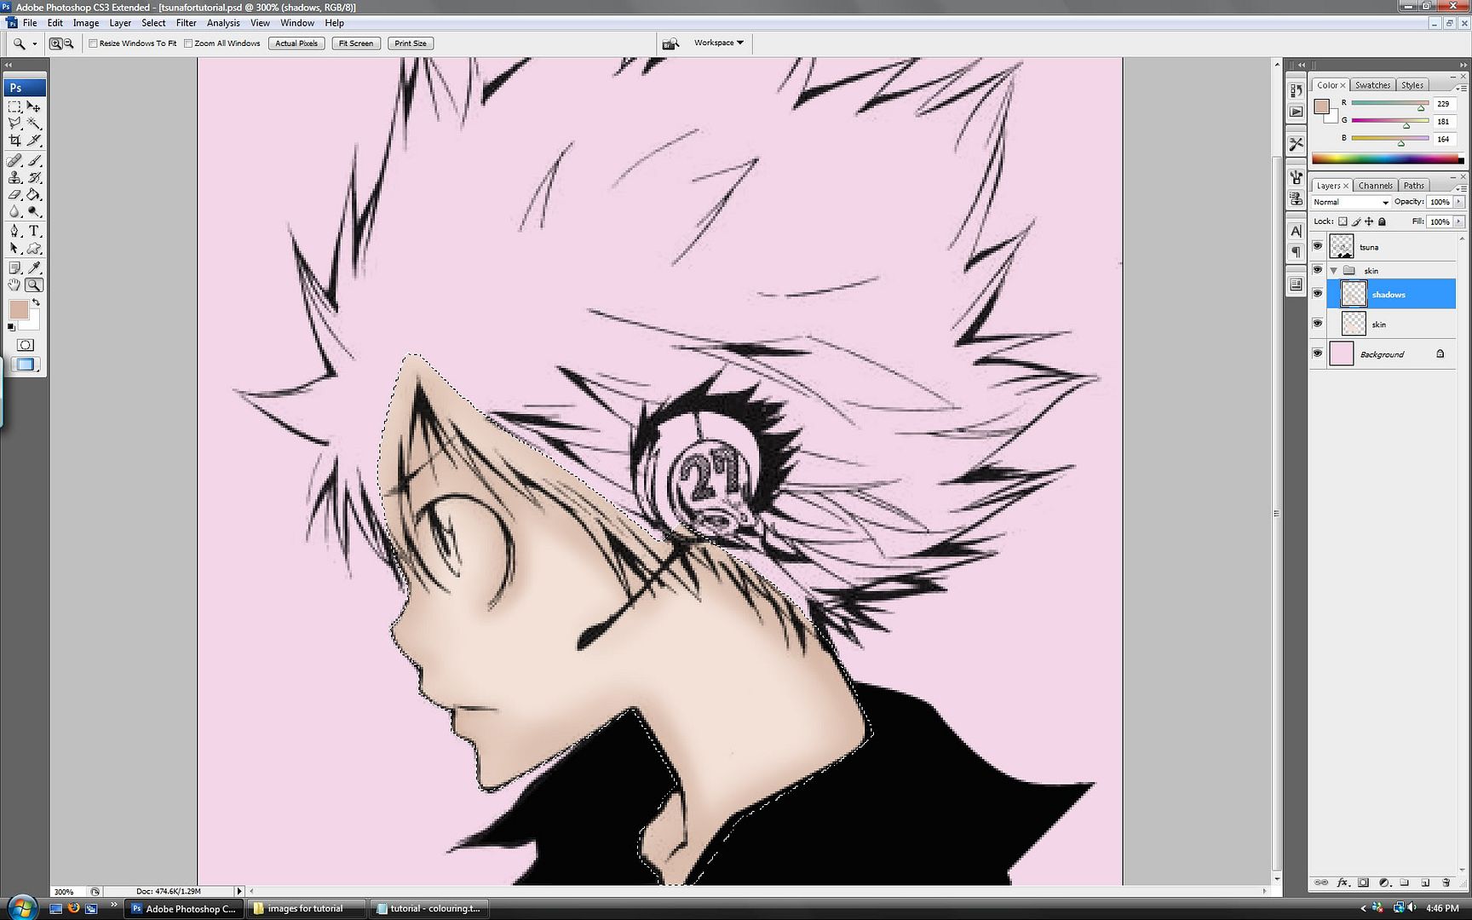Select the Eraser tool

[15, 195]
